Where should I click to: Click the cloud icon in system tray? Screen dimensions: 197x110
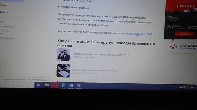tap(181, 87)
